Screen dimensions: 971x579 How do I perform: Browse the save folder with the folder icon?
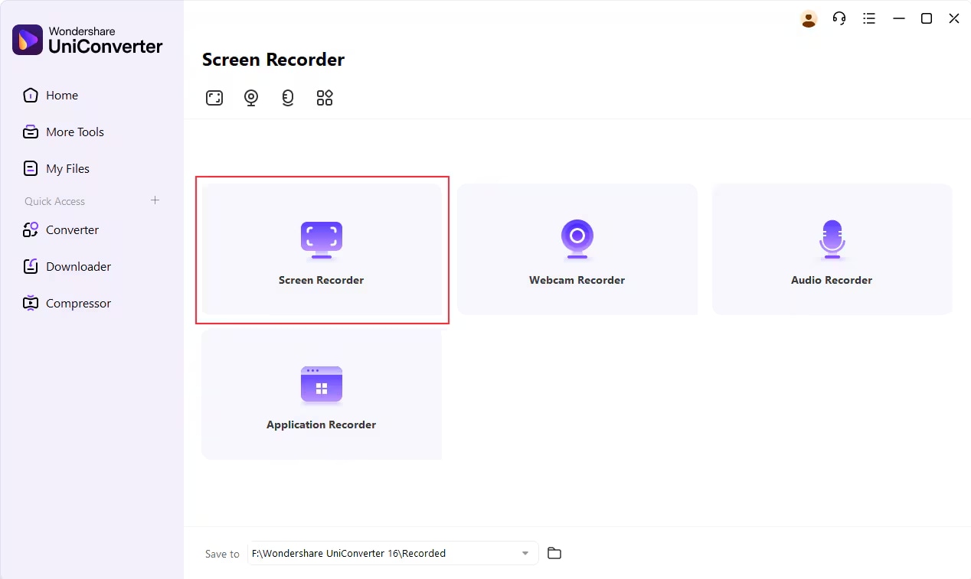[554, 553]
